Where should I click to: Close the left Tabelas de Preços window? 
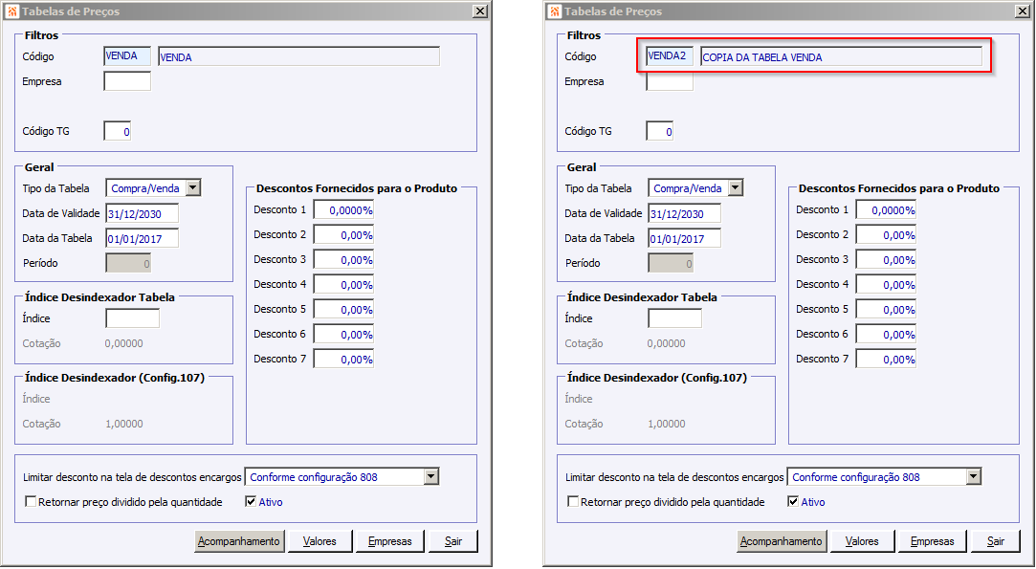[x=480, y=11]
